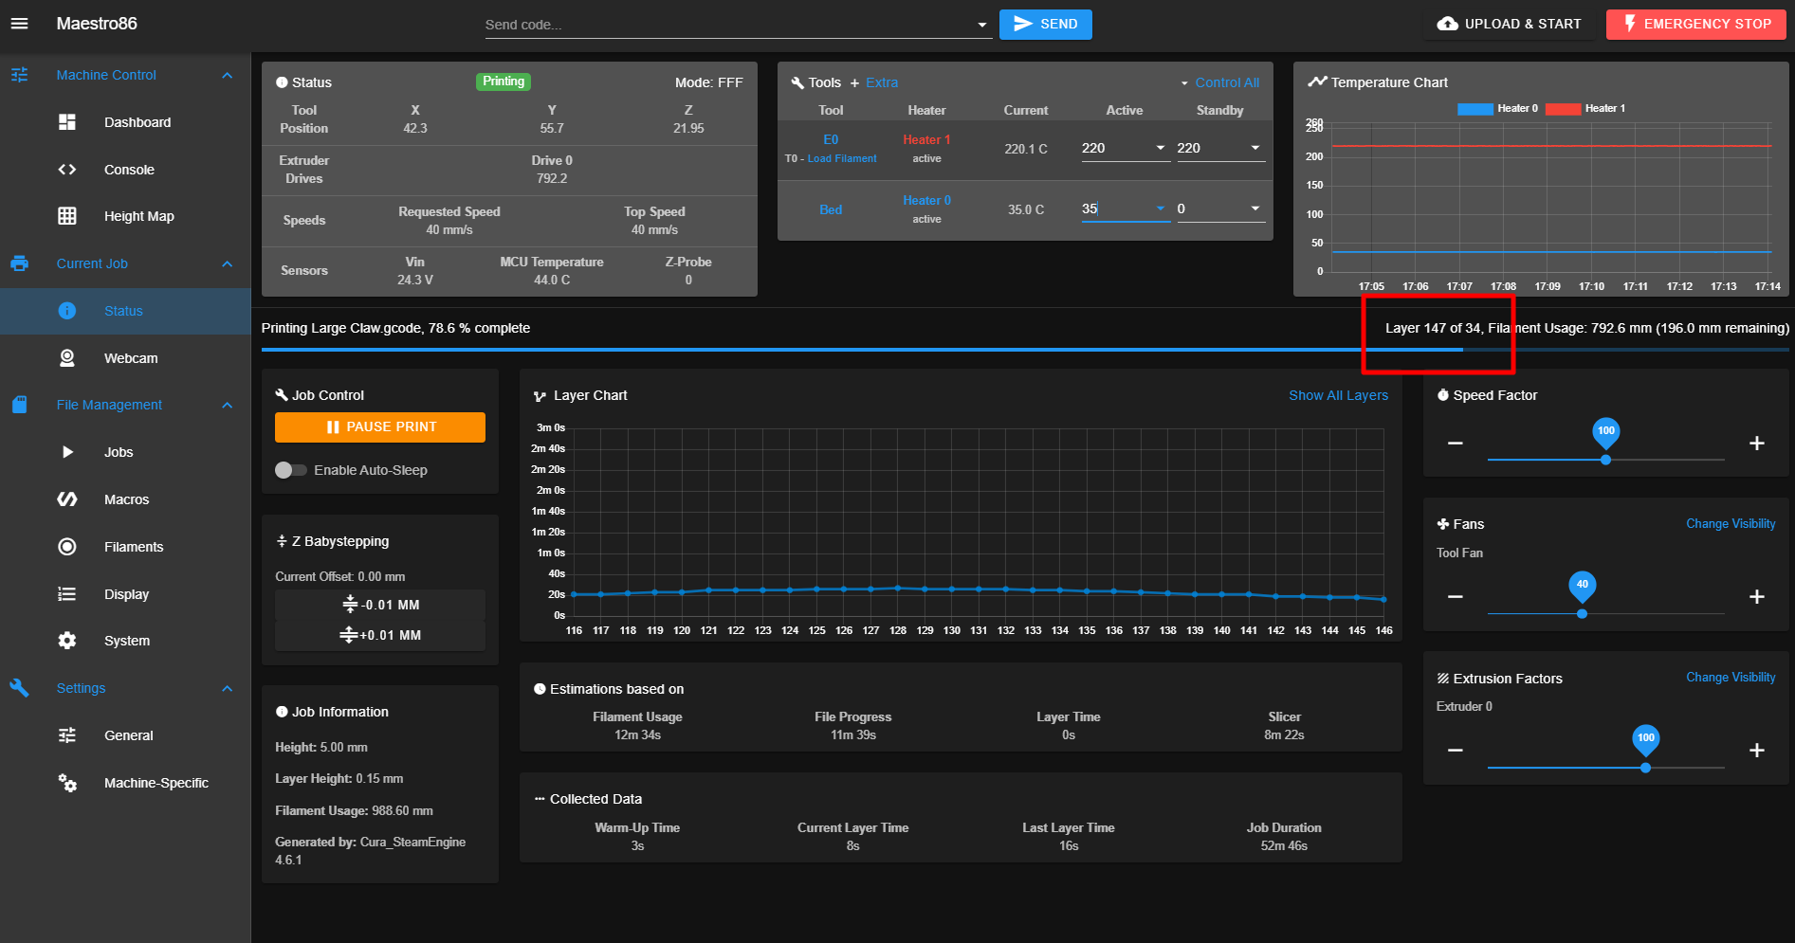Click the System gear icon
The height and width of the screenshot is (943, 1795).
(x=67, y=641)
